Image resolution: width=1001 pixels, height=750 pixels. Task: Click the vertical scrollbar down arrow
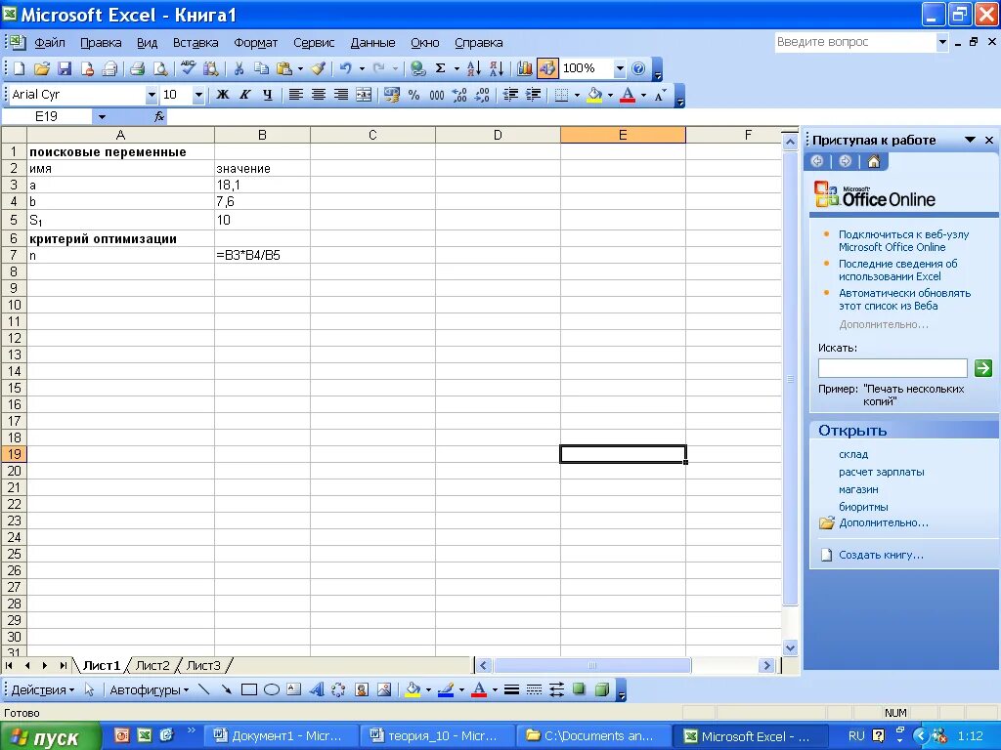click(790, 648)
